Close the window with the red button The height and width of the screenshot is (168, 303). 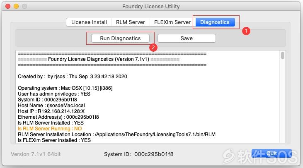point(8,6)
